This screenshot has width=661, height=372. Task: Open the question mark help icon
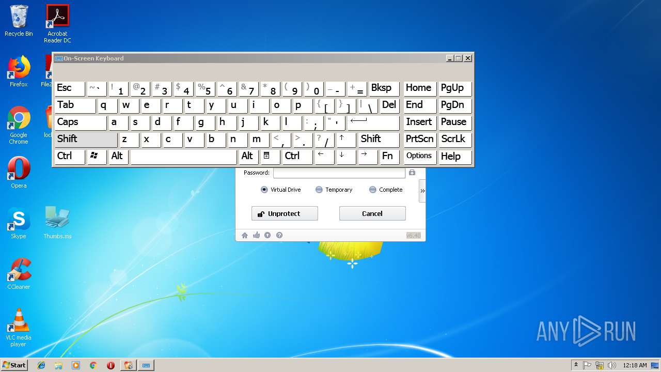pos(279,236)
